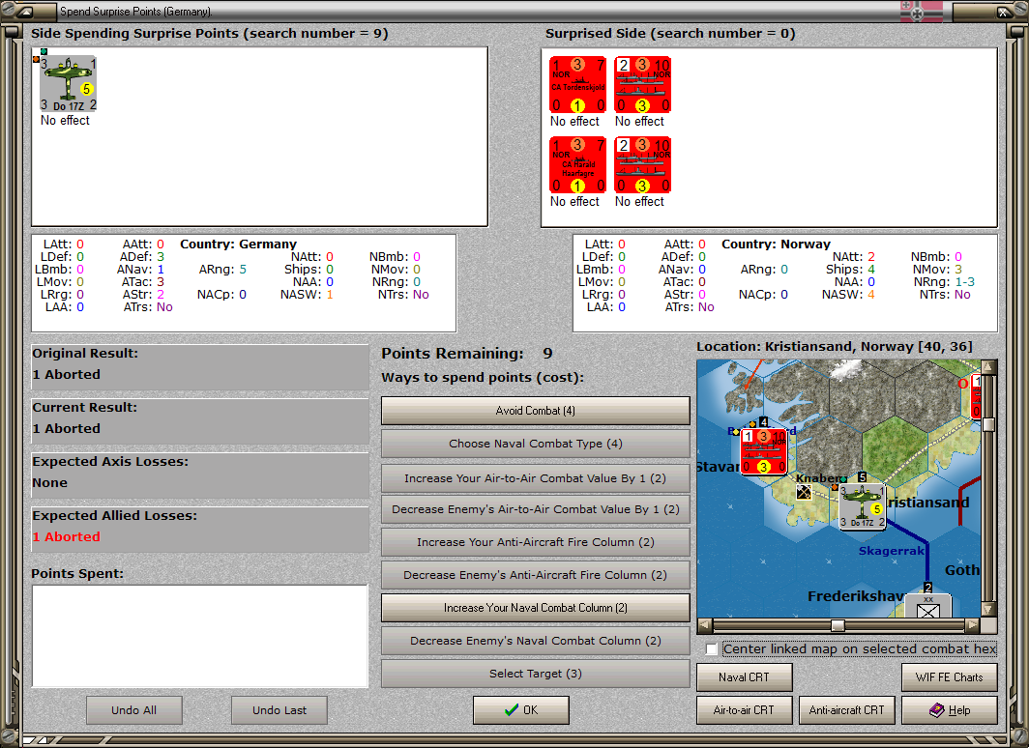
Task: Click the map scroll left arrow
Action: (x=704, y=625)
